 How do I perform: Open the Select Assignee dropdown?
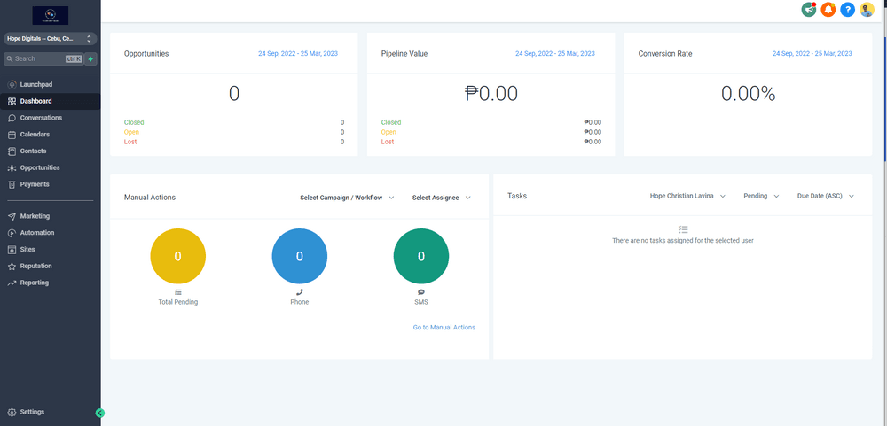(x=441, y=198)
